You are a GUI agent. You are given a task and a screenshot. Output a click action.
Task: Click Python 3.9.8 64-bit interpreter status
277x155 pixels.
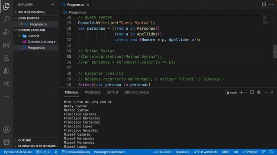pos(18,152)
